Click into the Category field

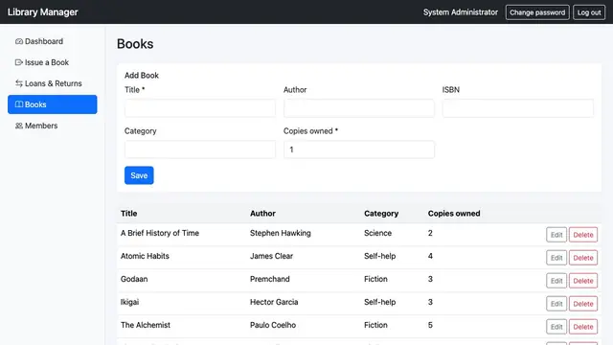[200, 149]
